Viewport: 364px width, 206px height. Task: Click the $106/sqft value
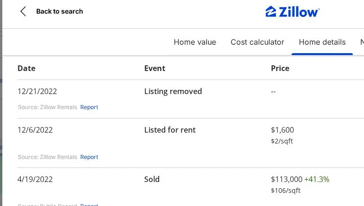click(x=285, y=190)
